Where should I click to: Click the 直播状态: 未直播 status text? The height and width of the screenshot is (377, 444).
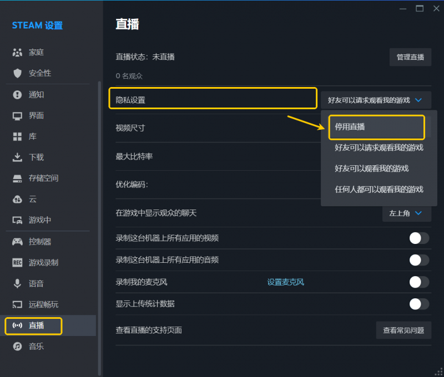tap(145, 57)
